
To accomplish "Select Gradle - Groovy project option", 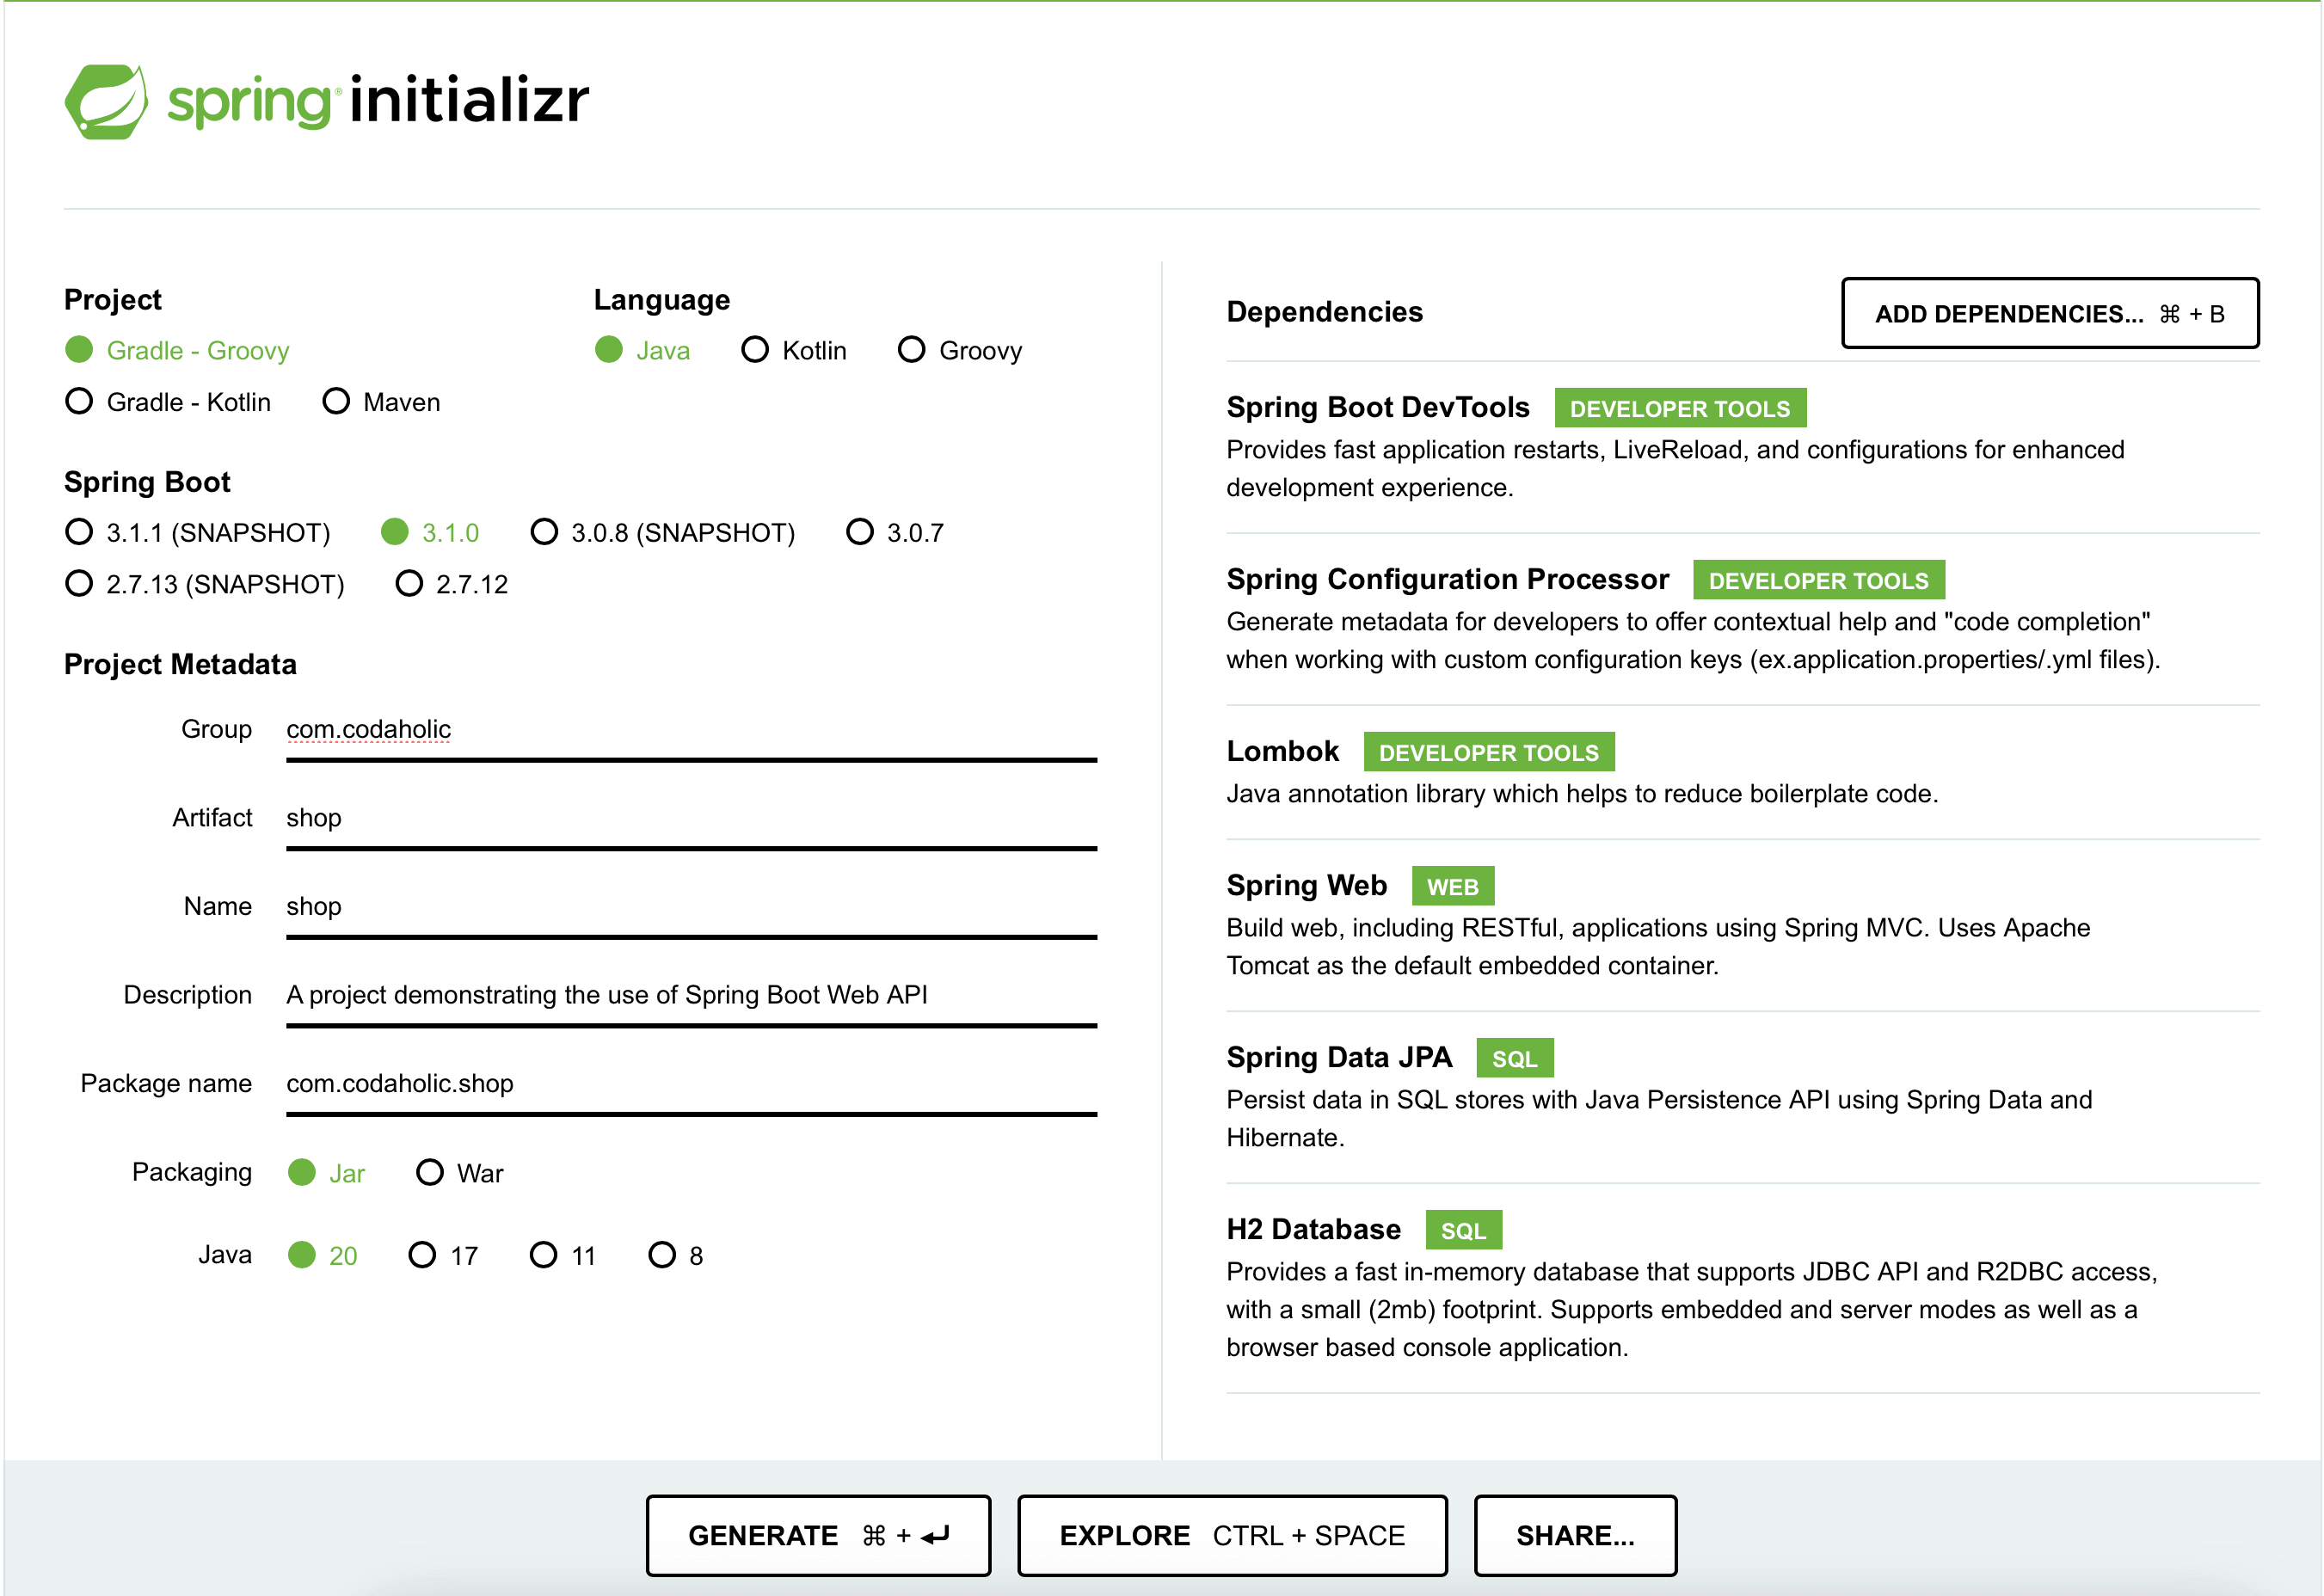I will coord(178,351).
